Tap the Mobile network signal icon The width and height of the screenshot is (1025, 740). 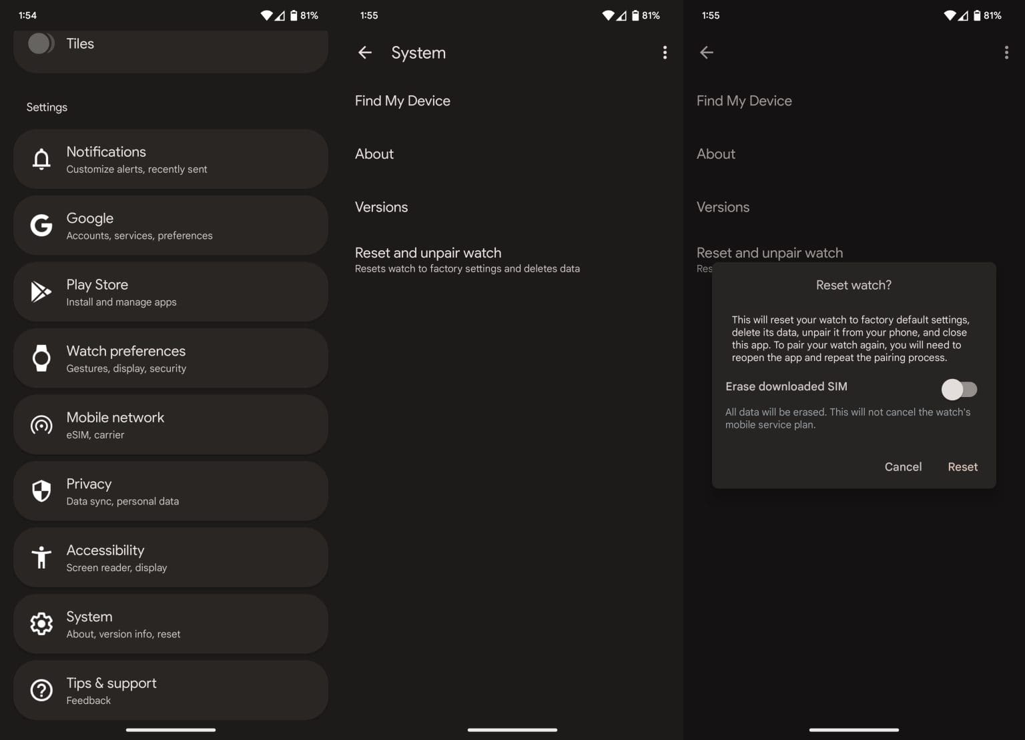[x=41, y=425]
